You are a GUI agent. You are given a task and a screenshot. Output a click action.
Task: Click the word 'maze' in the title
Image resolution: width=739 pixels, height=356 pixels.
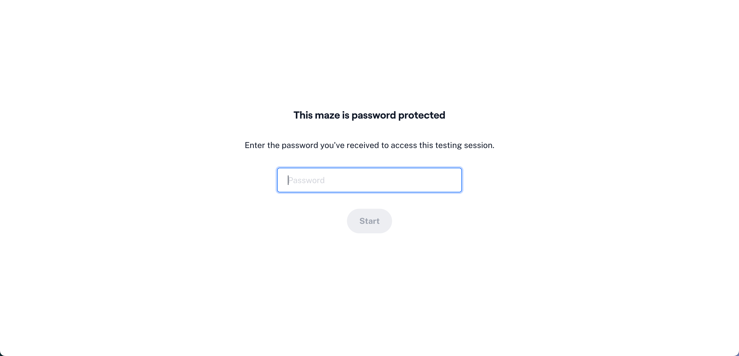coord(327,116)
